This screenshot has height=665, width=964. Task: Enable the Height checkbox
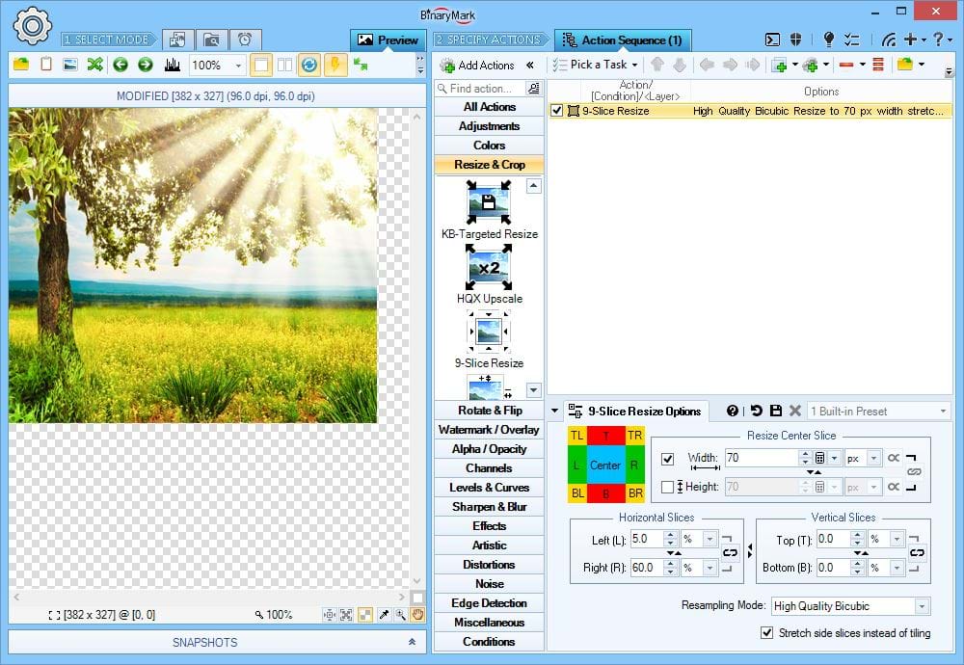(x=668, y=487)
